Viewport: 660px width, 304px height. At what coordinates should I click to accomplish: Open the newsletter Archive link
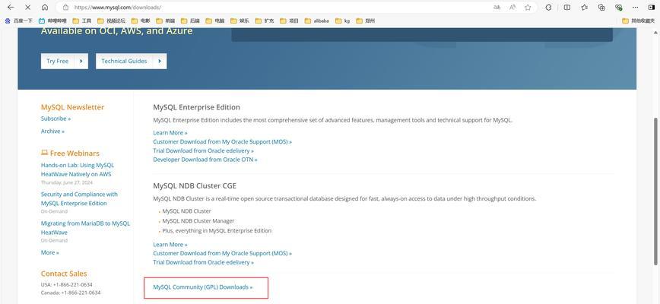tap(52, 131)
